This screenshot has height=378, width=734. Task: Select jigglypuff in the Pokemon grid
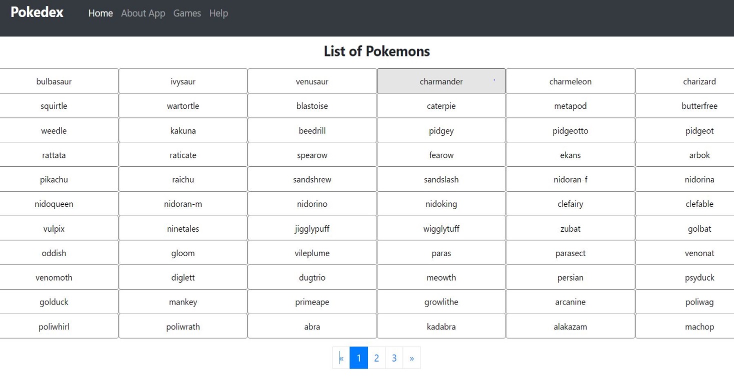tap(312, 228)
